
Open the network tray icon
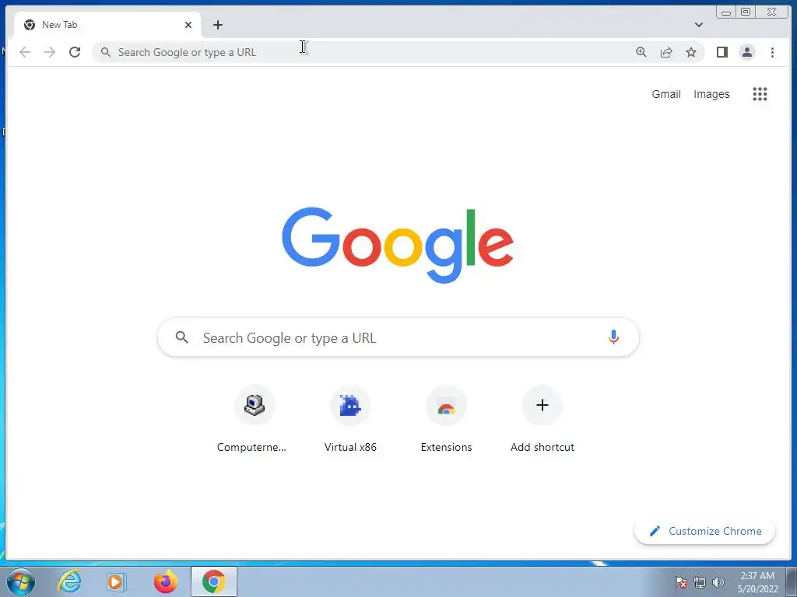pos(700,582)
